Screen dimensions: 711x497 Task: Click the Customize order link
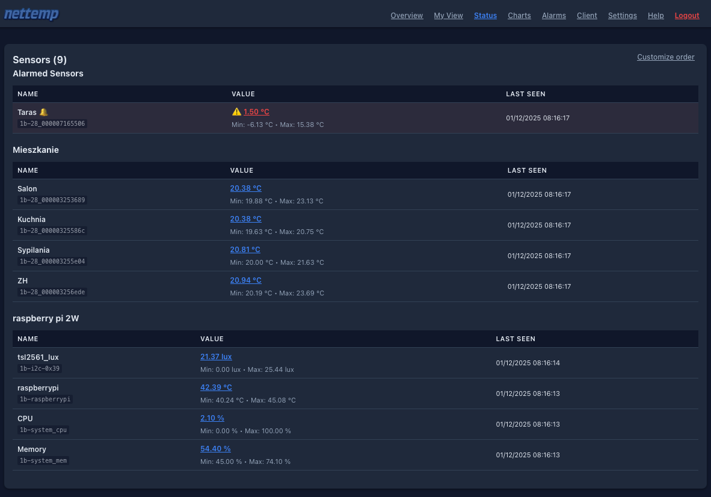(x=665, y=57)
